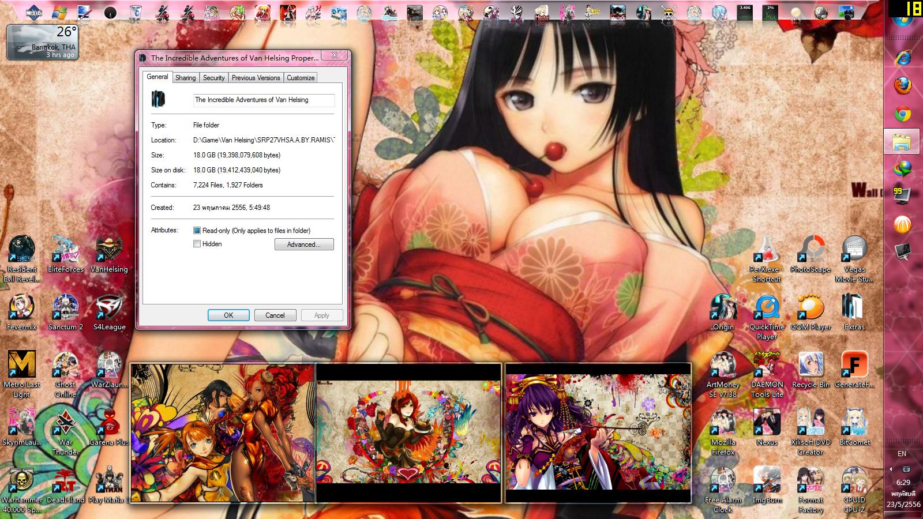Launch Metro Last Light shortcut
Viewport: 923px width, 519px height.
tap(21, 374)
